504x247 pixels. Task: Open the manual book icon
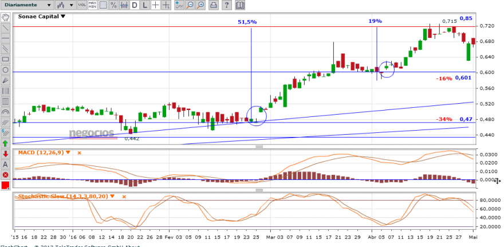[x=240, y=5]
